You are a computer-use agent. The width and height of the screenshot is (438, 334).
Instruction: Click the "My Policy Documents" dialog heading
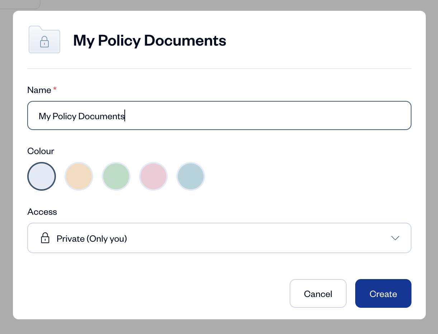(x=149, y=41)
